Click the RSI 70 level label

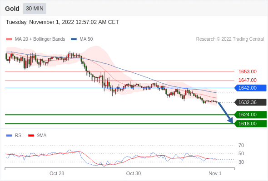click(x=241, y=145)
